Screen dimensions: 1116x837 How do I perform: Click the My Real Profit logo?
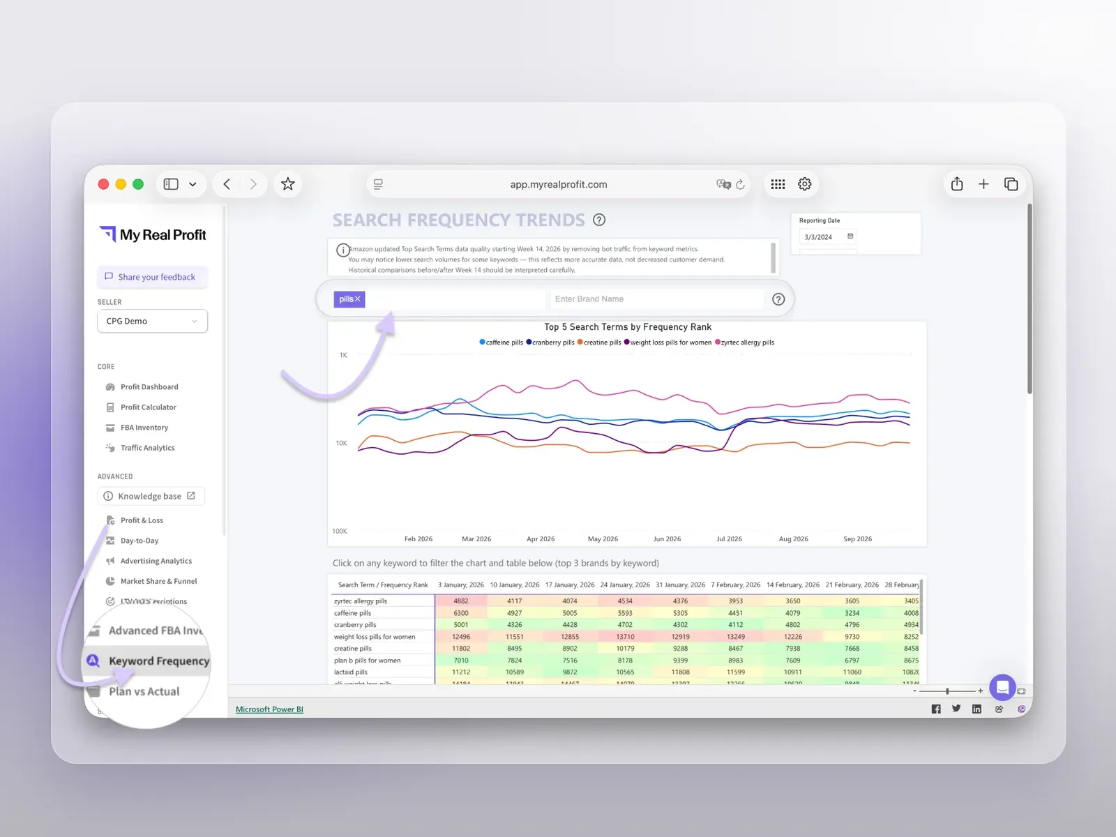coord(153,235)
